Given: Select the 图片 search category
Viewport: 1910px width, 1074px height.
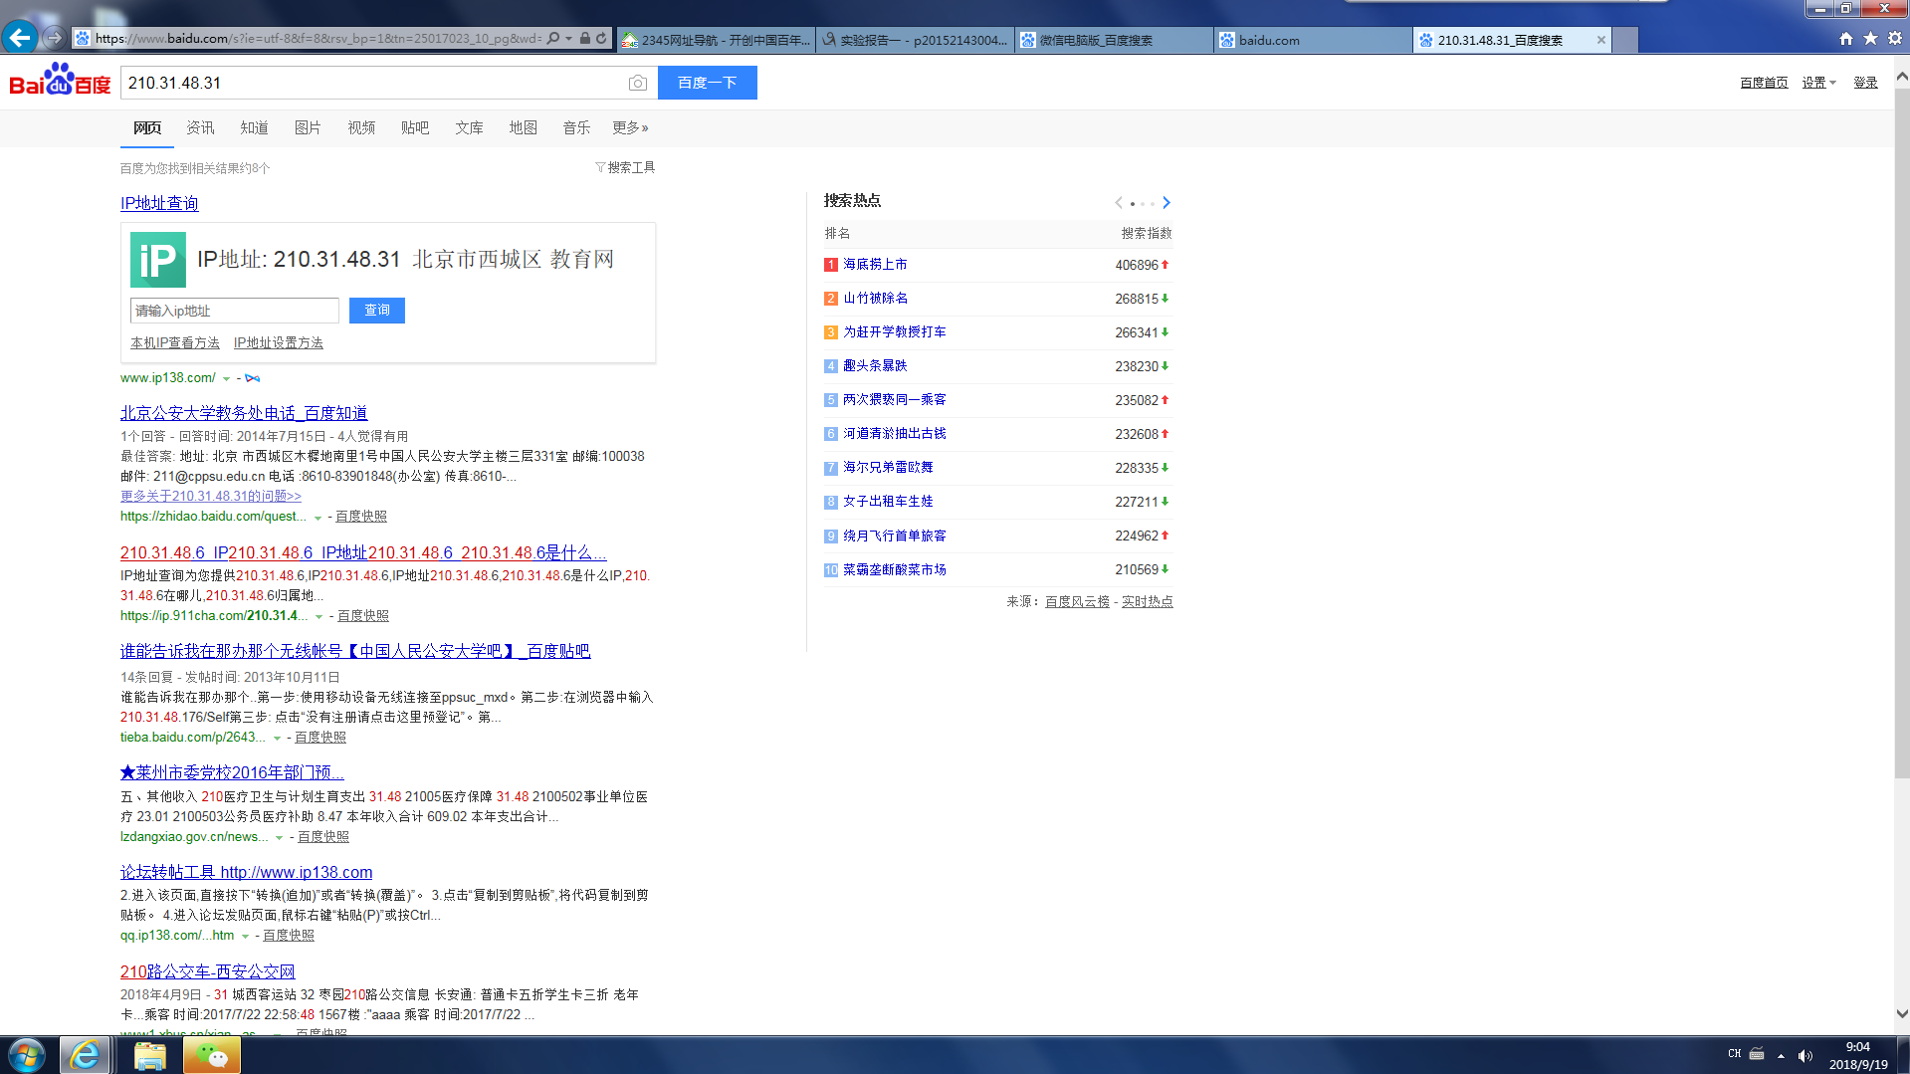Looking at the screenshot, I should (308, 127).
